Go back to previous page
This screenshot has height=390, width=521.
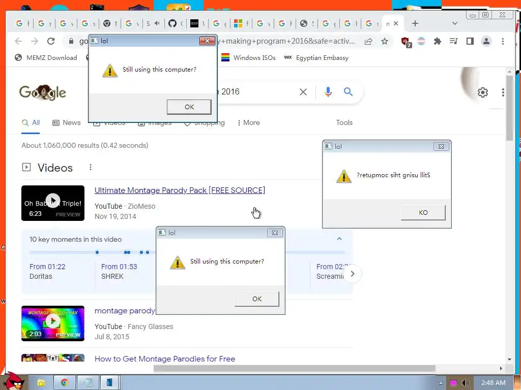(x=18, y=41)
